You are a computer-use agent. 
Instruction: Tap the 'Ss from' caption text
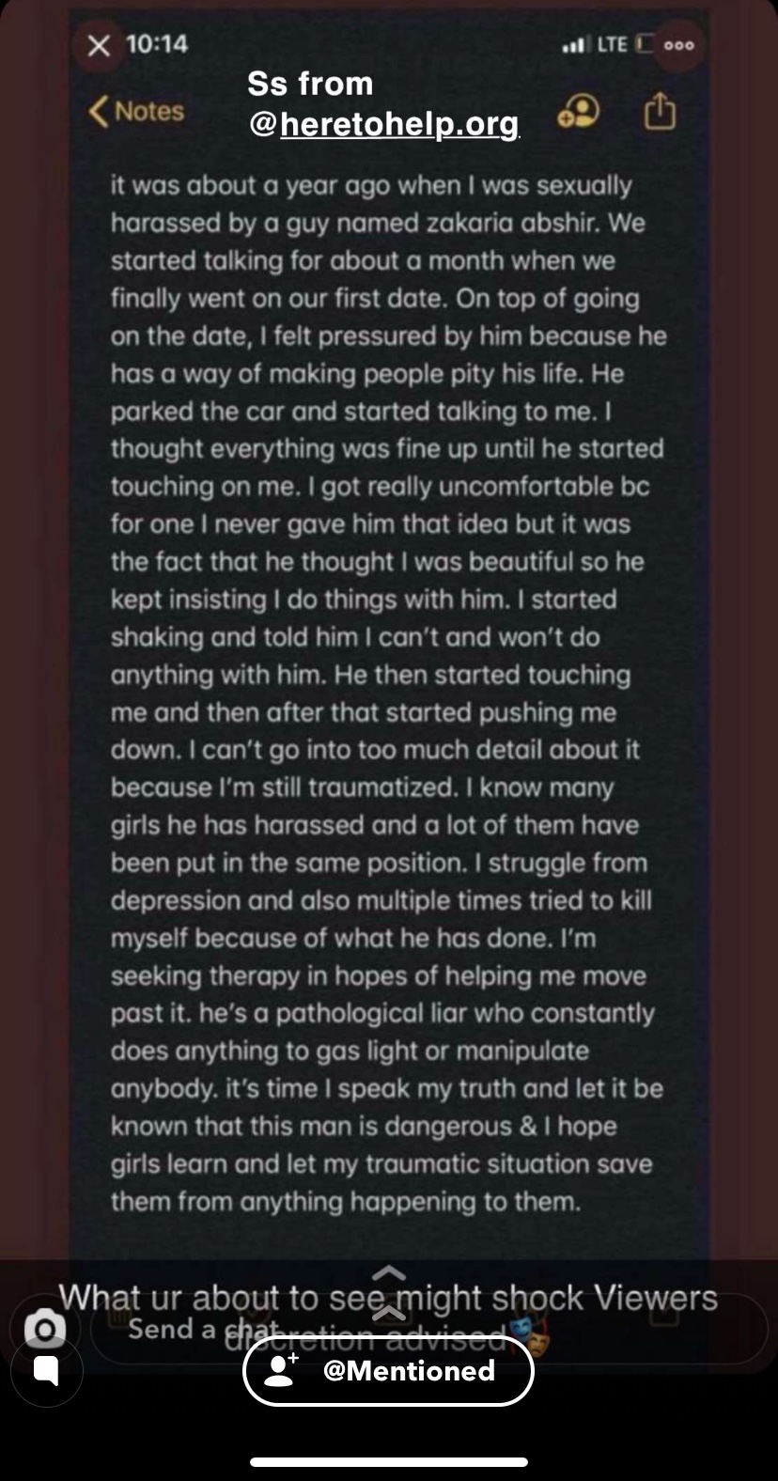coord(310,84)
